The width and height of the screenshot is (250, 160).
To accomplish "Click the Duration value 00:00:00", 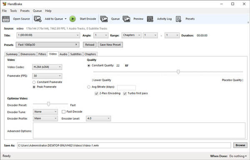I will click(x=202, y=35).
